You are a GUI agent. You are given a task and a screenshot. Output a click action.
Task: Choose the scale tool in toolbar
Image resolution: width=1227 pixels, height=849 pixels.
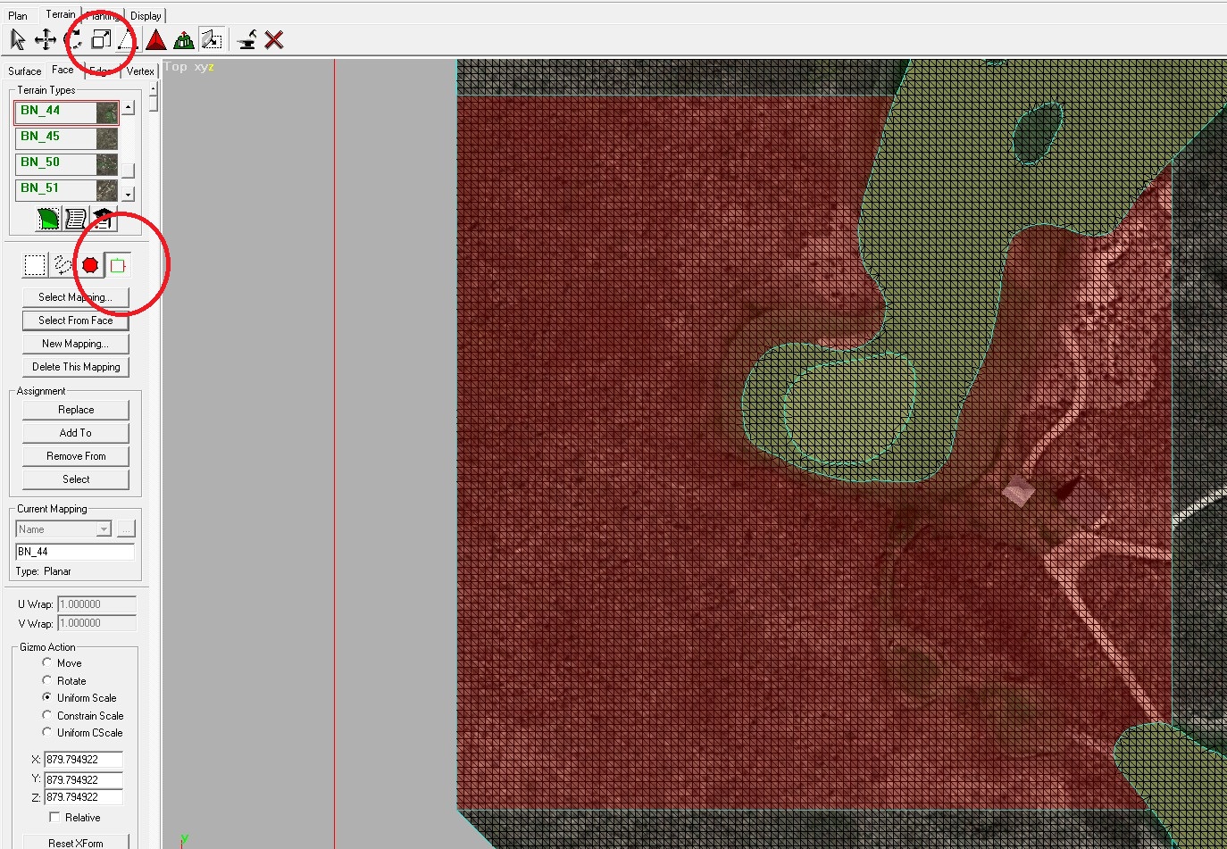point(101,39)
